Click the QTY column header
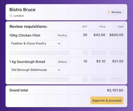The height and width of the screenshot is (111, 133). (x=85, y=27)
